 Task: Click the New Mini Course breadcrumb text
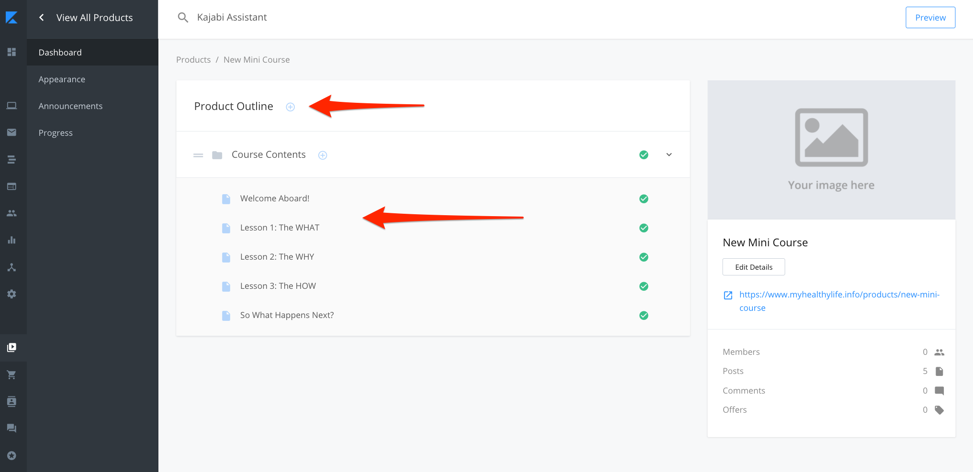(x=257, y=60)
